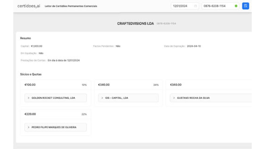Open the calendar icon in date field
Viewport: 265px width, 149px height.
[195, 6]
